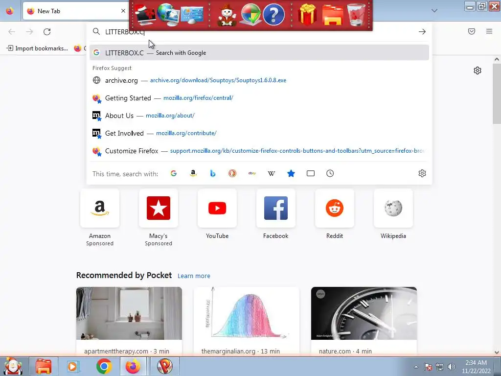The width and height of the screenshot is (501, 376).
Task: Select the Get Involved suggestion
Action: [259, 133]
